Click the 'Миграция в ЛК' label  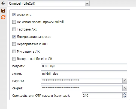[28, 52]
